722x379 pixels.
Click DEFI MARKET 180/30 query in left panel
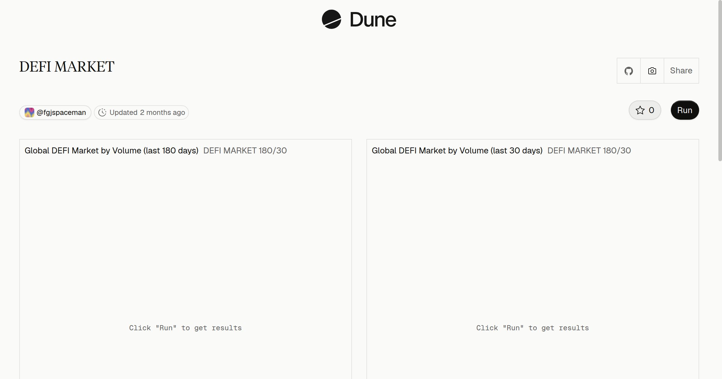tap(245, 150)
